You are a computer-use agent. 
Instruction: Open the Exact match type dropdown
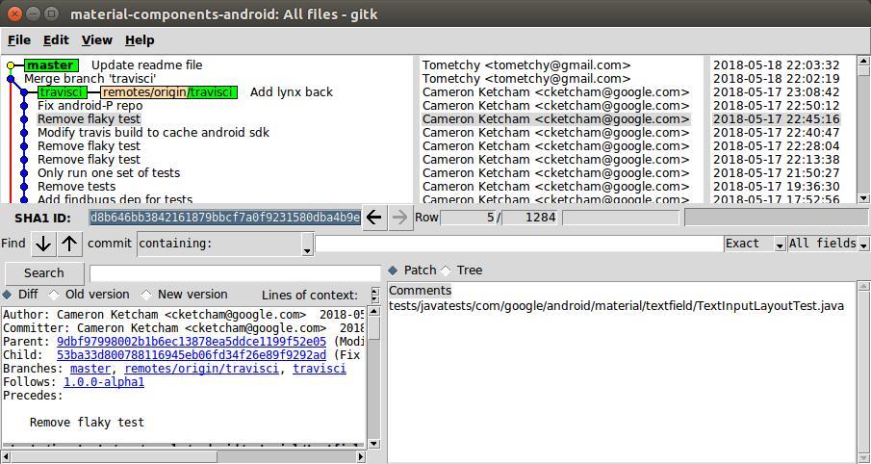coord(755,244)
